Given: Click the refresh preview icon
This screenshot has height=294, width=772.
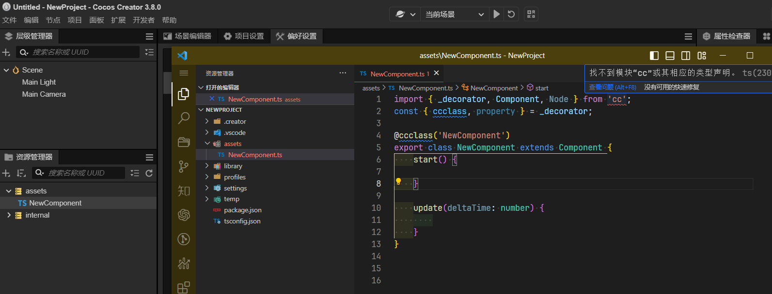Looking at the screenshot, I should [511, 14].
